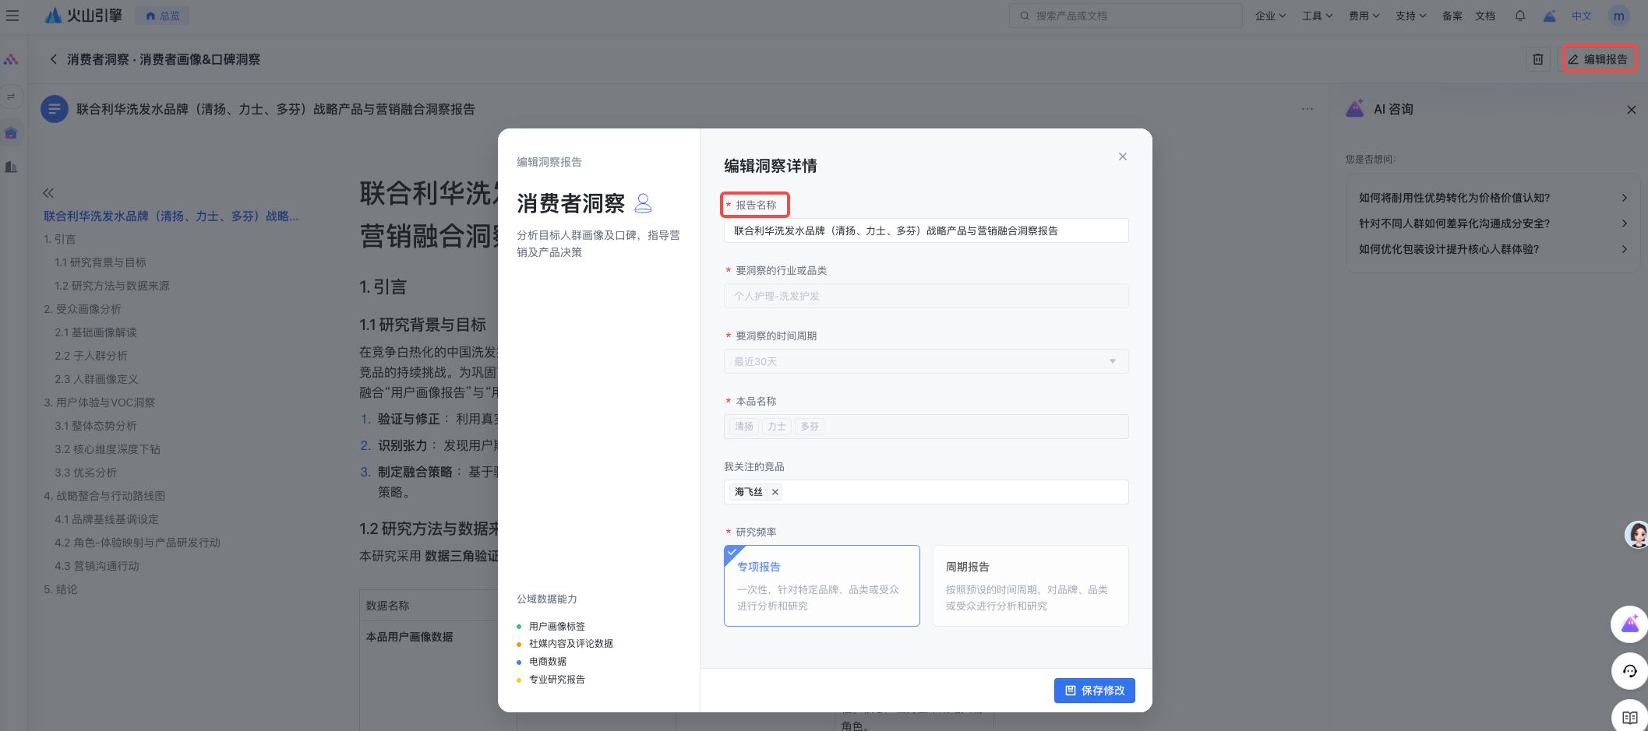Image resolution: width=1648 pixels, height=731 pixels.
Task: Open the more options ellipsis for the report
Action: [x=1307, y=109]
